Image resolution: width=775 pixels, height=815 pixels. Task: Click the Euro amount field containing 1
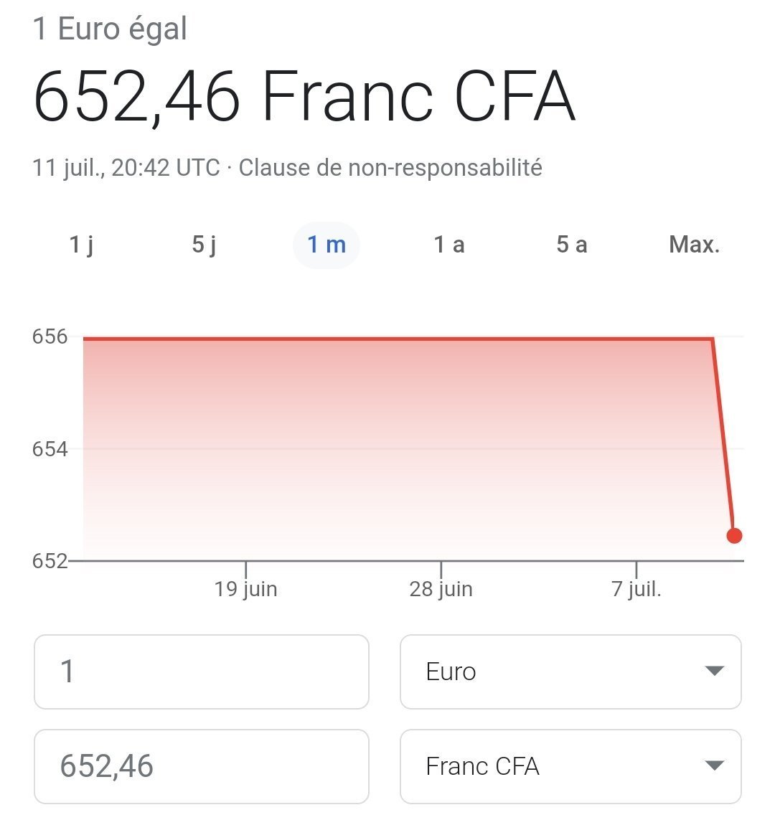[x=201, y=672]
